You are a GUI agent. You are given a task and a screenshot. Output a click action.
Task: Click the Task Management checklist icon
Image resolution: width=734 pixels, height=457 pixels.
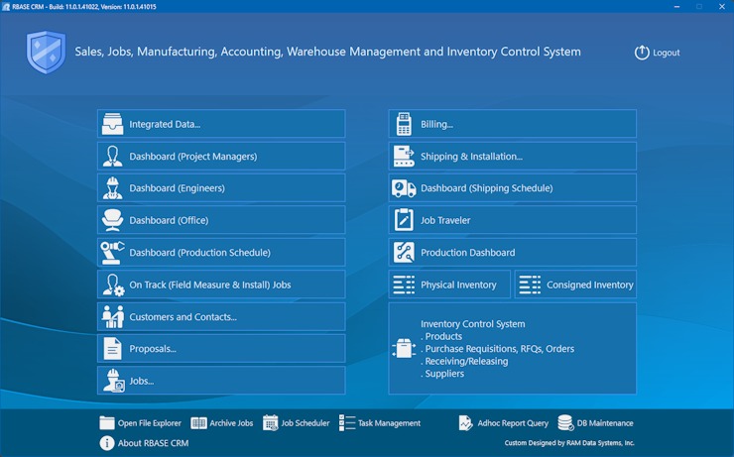click(347, 423)
